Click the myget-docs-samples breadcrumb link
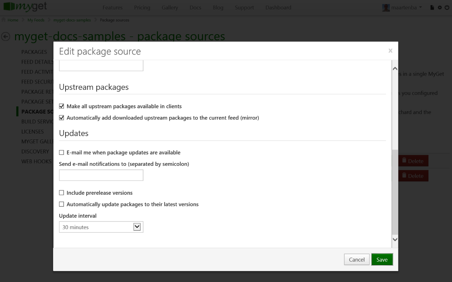The height and width of the screenshot is (282, 452). click(72, 20)
